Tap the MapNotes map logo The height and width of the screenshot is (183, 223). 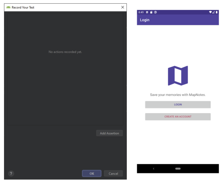click(x=178, y=76)
